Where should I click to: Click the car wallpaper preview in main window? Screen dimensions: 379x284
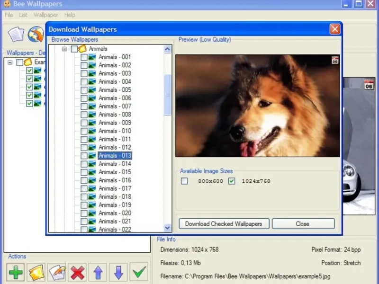359,146
